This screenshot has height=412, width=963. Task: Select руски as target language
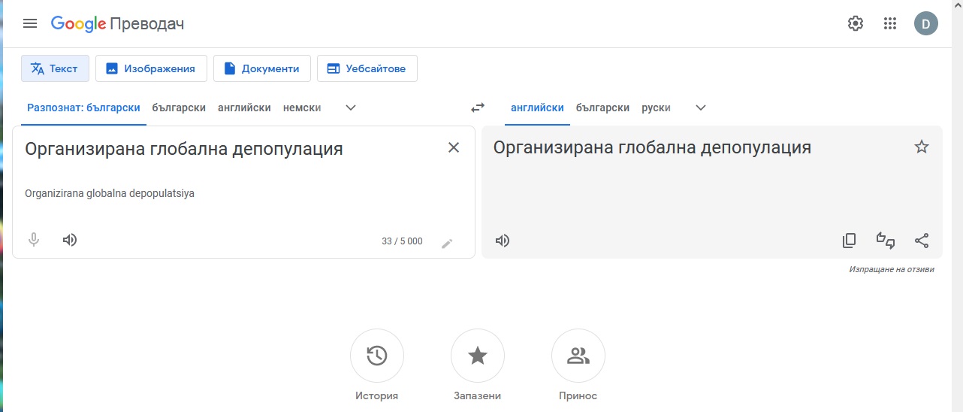[x=656, y=108]
